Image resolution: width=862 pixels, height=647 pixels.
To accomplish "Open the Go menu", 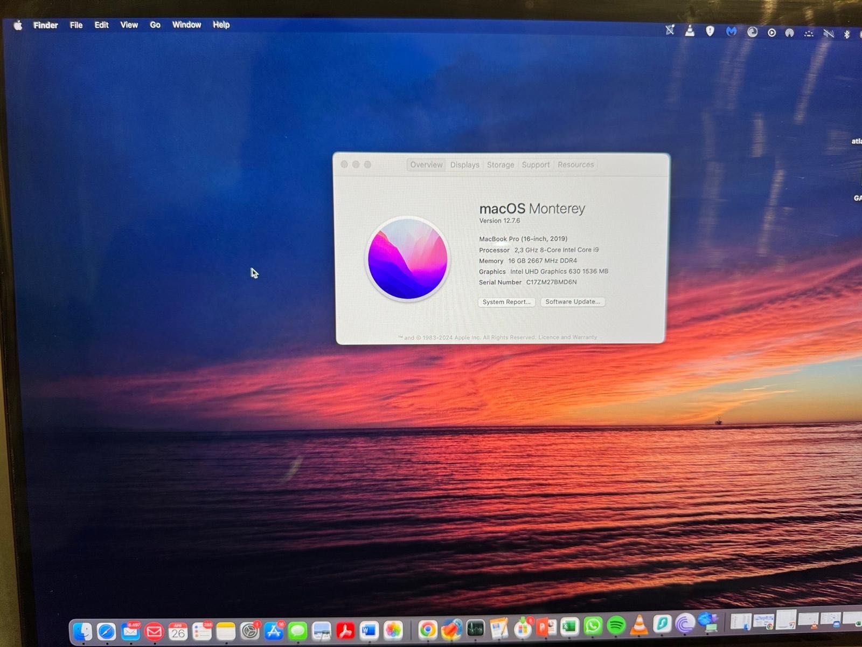I will point(155,25).
